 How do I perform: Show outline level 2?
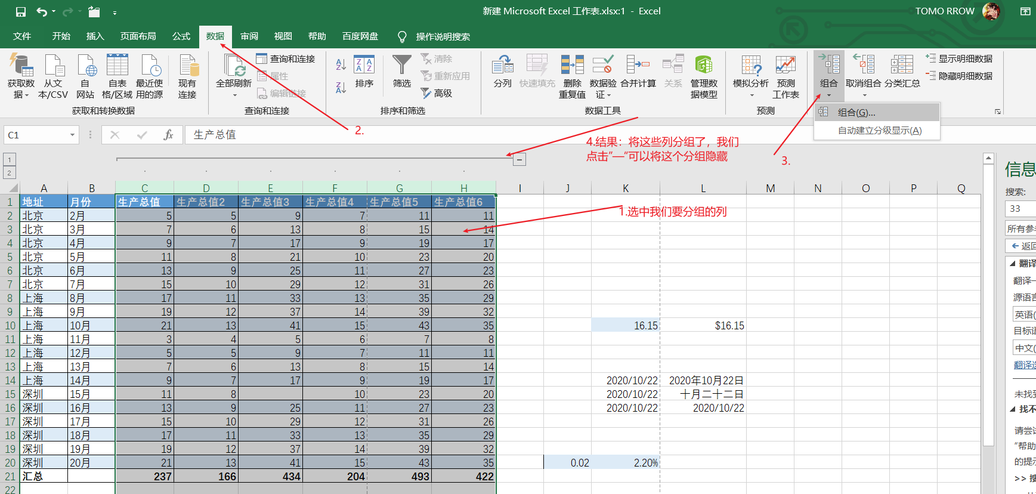coord(9,173)
